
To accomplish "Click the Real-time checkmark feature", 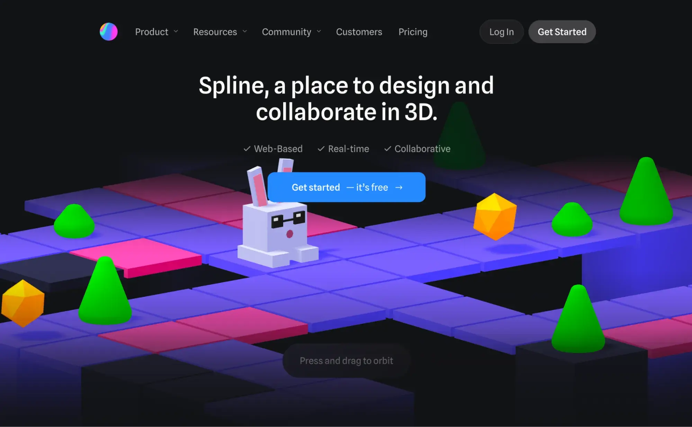I will click(343, 149).
